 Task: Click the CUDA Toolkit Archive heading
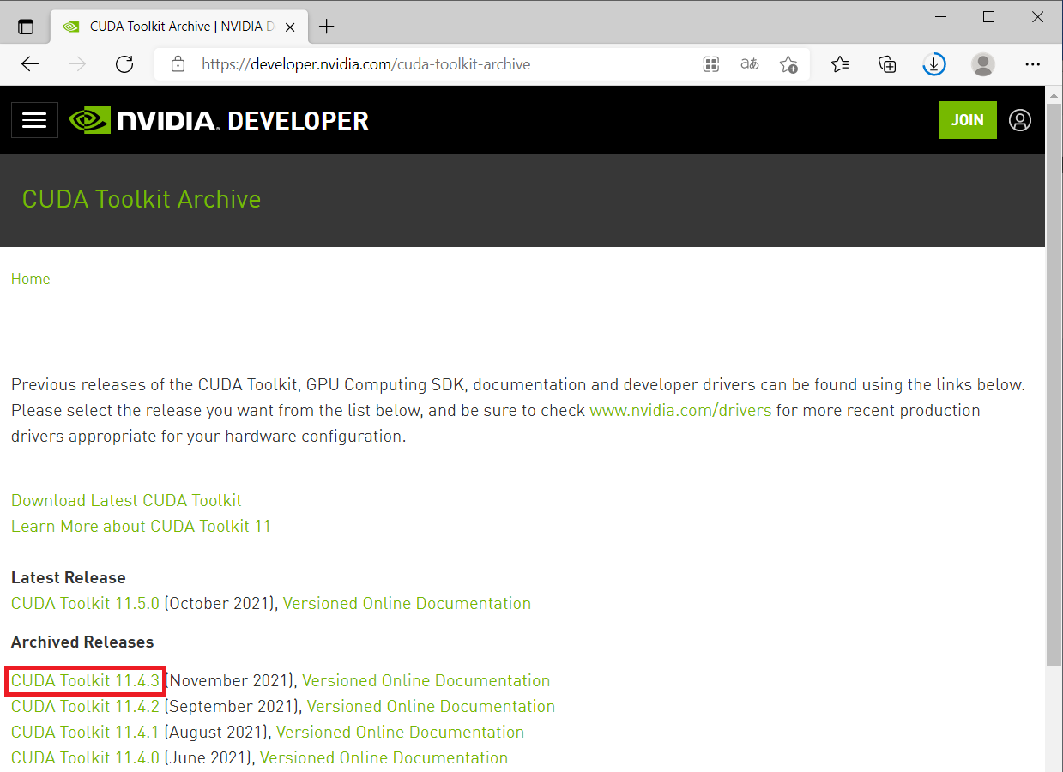point(142,199)
